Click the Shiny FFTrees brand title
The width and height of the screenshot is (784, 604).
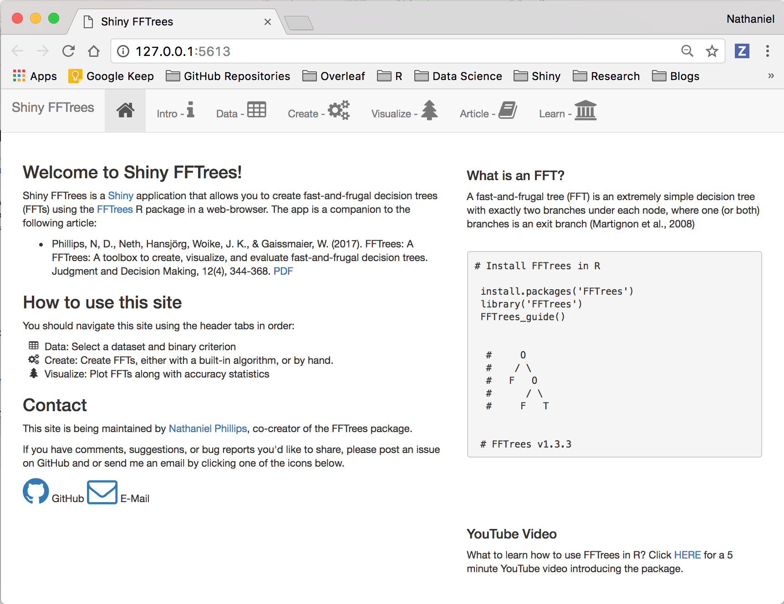(x=53, y=107)
